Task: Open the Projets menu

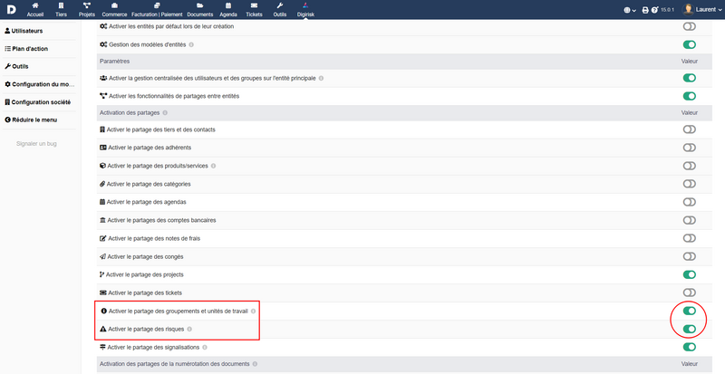Action: pos(86,9)
